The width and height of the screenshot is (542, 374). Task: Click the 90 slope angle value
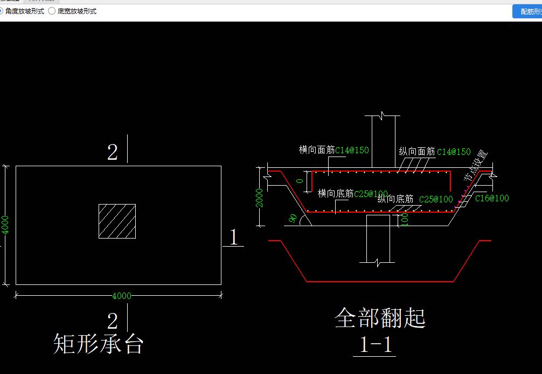pos(293,219)
